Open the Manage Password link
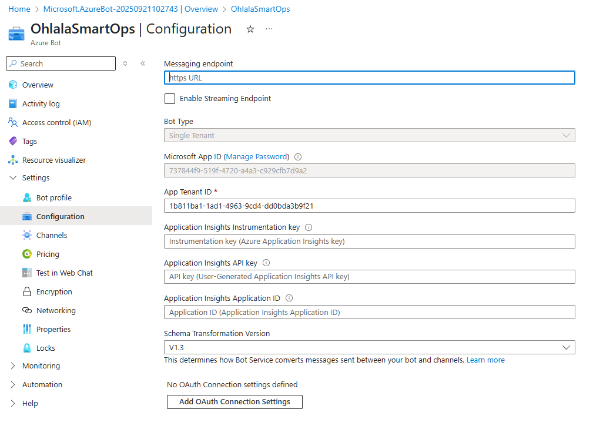Image resolution: width=593 pixels, height=446 pixels. (256, 157)
